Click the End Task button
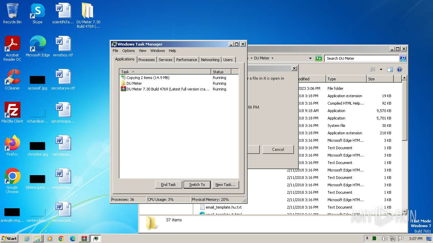Screen dimensions: 433x243 pos(168,185)
